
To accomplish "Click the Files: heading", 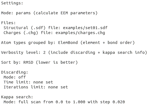I will (8, 23).
